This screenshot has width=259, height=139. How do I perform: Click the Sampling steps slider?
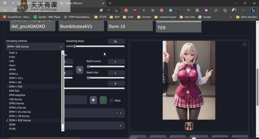click(95, 47)
